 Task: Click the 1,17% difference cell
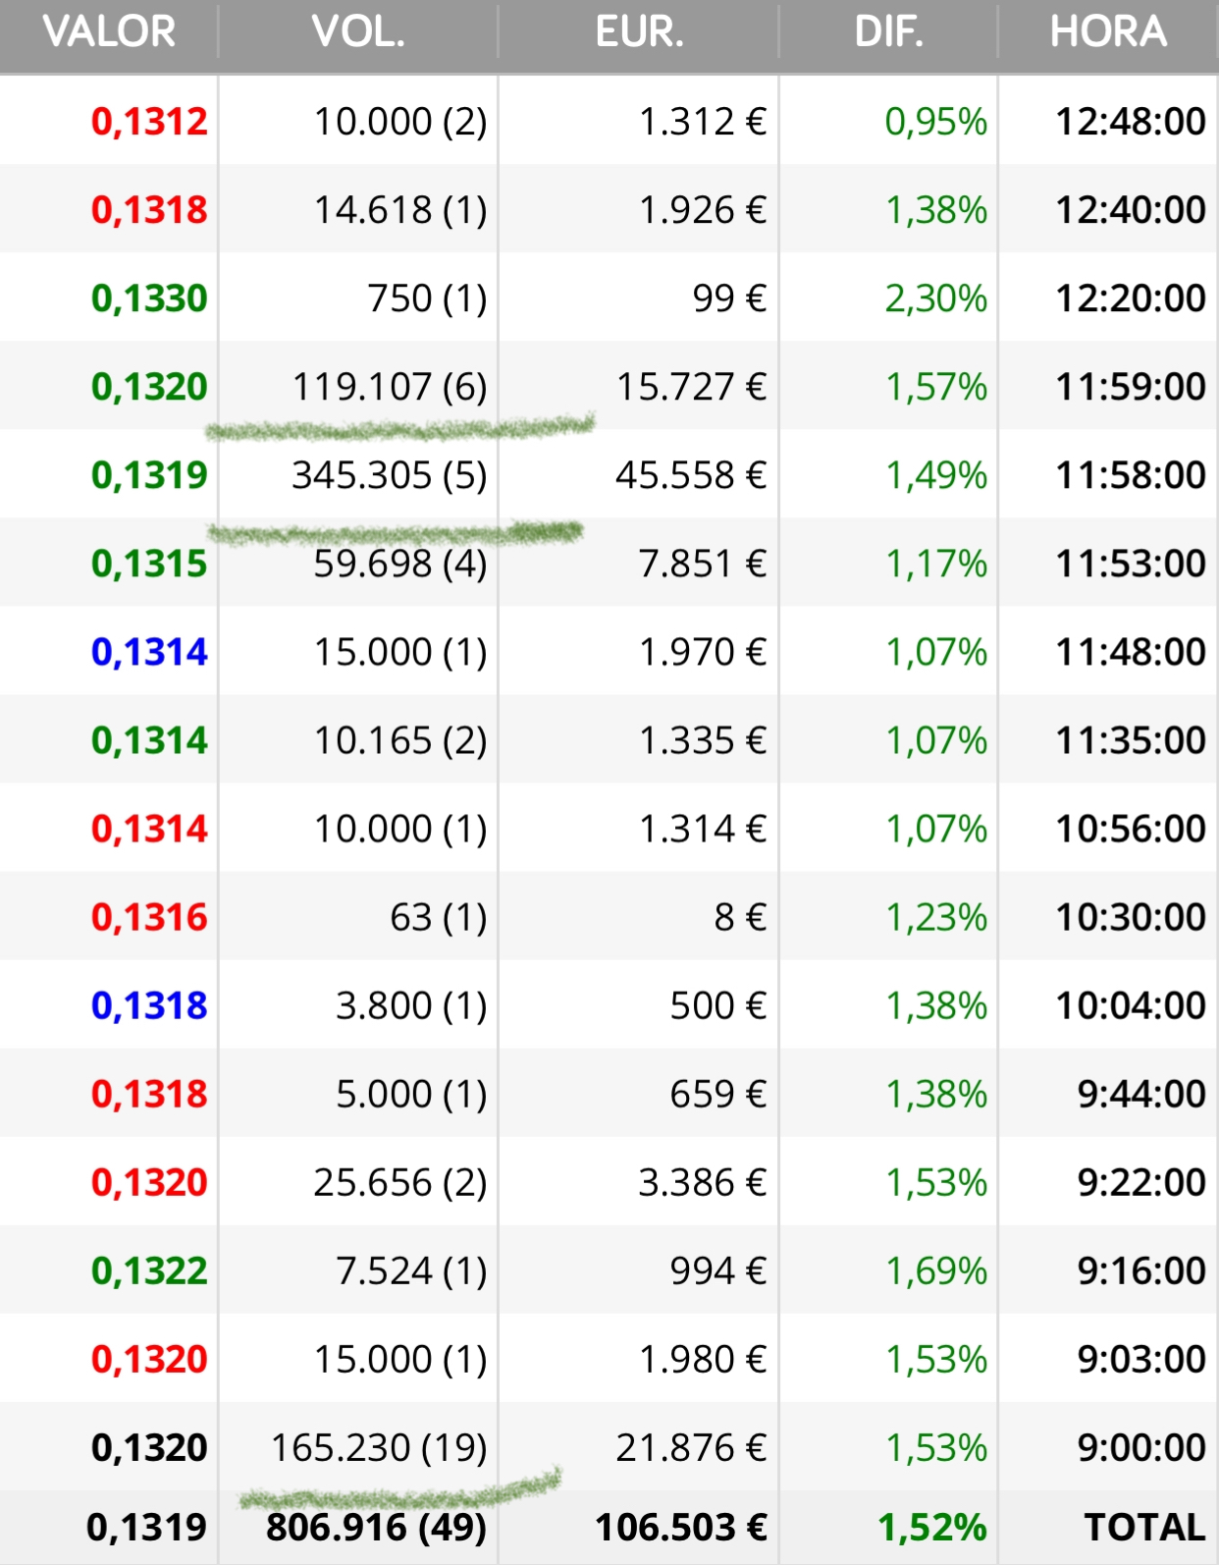(x=935, y=564)
